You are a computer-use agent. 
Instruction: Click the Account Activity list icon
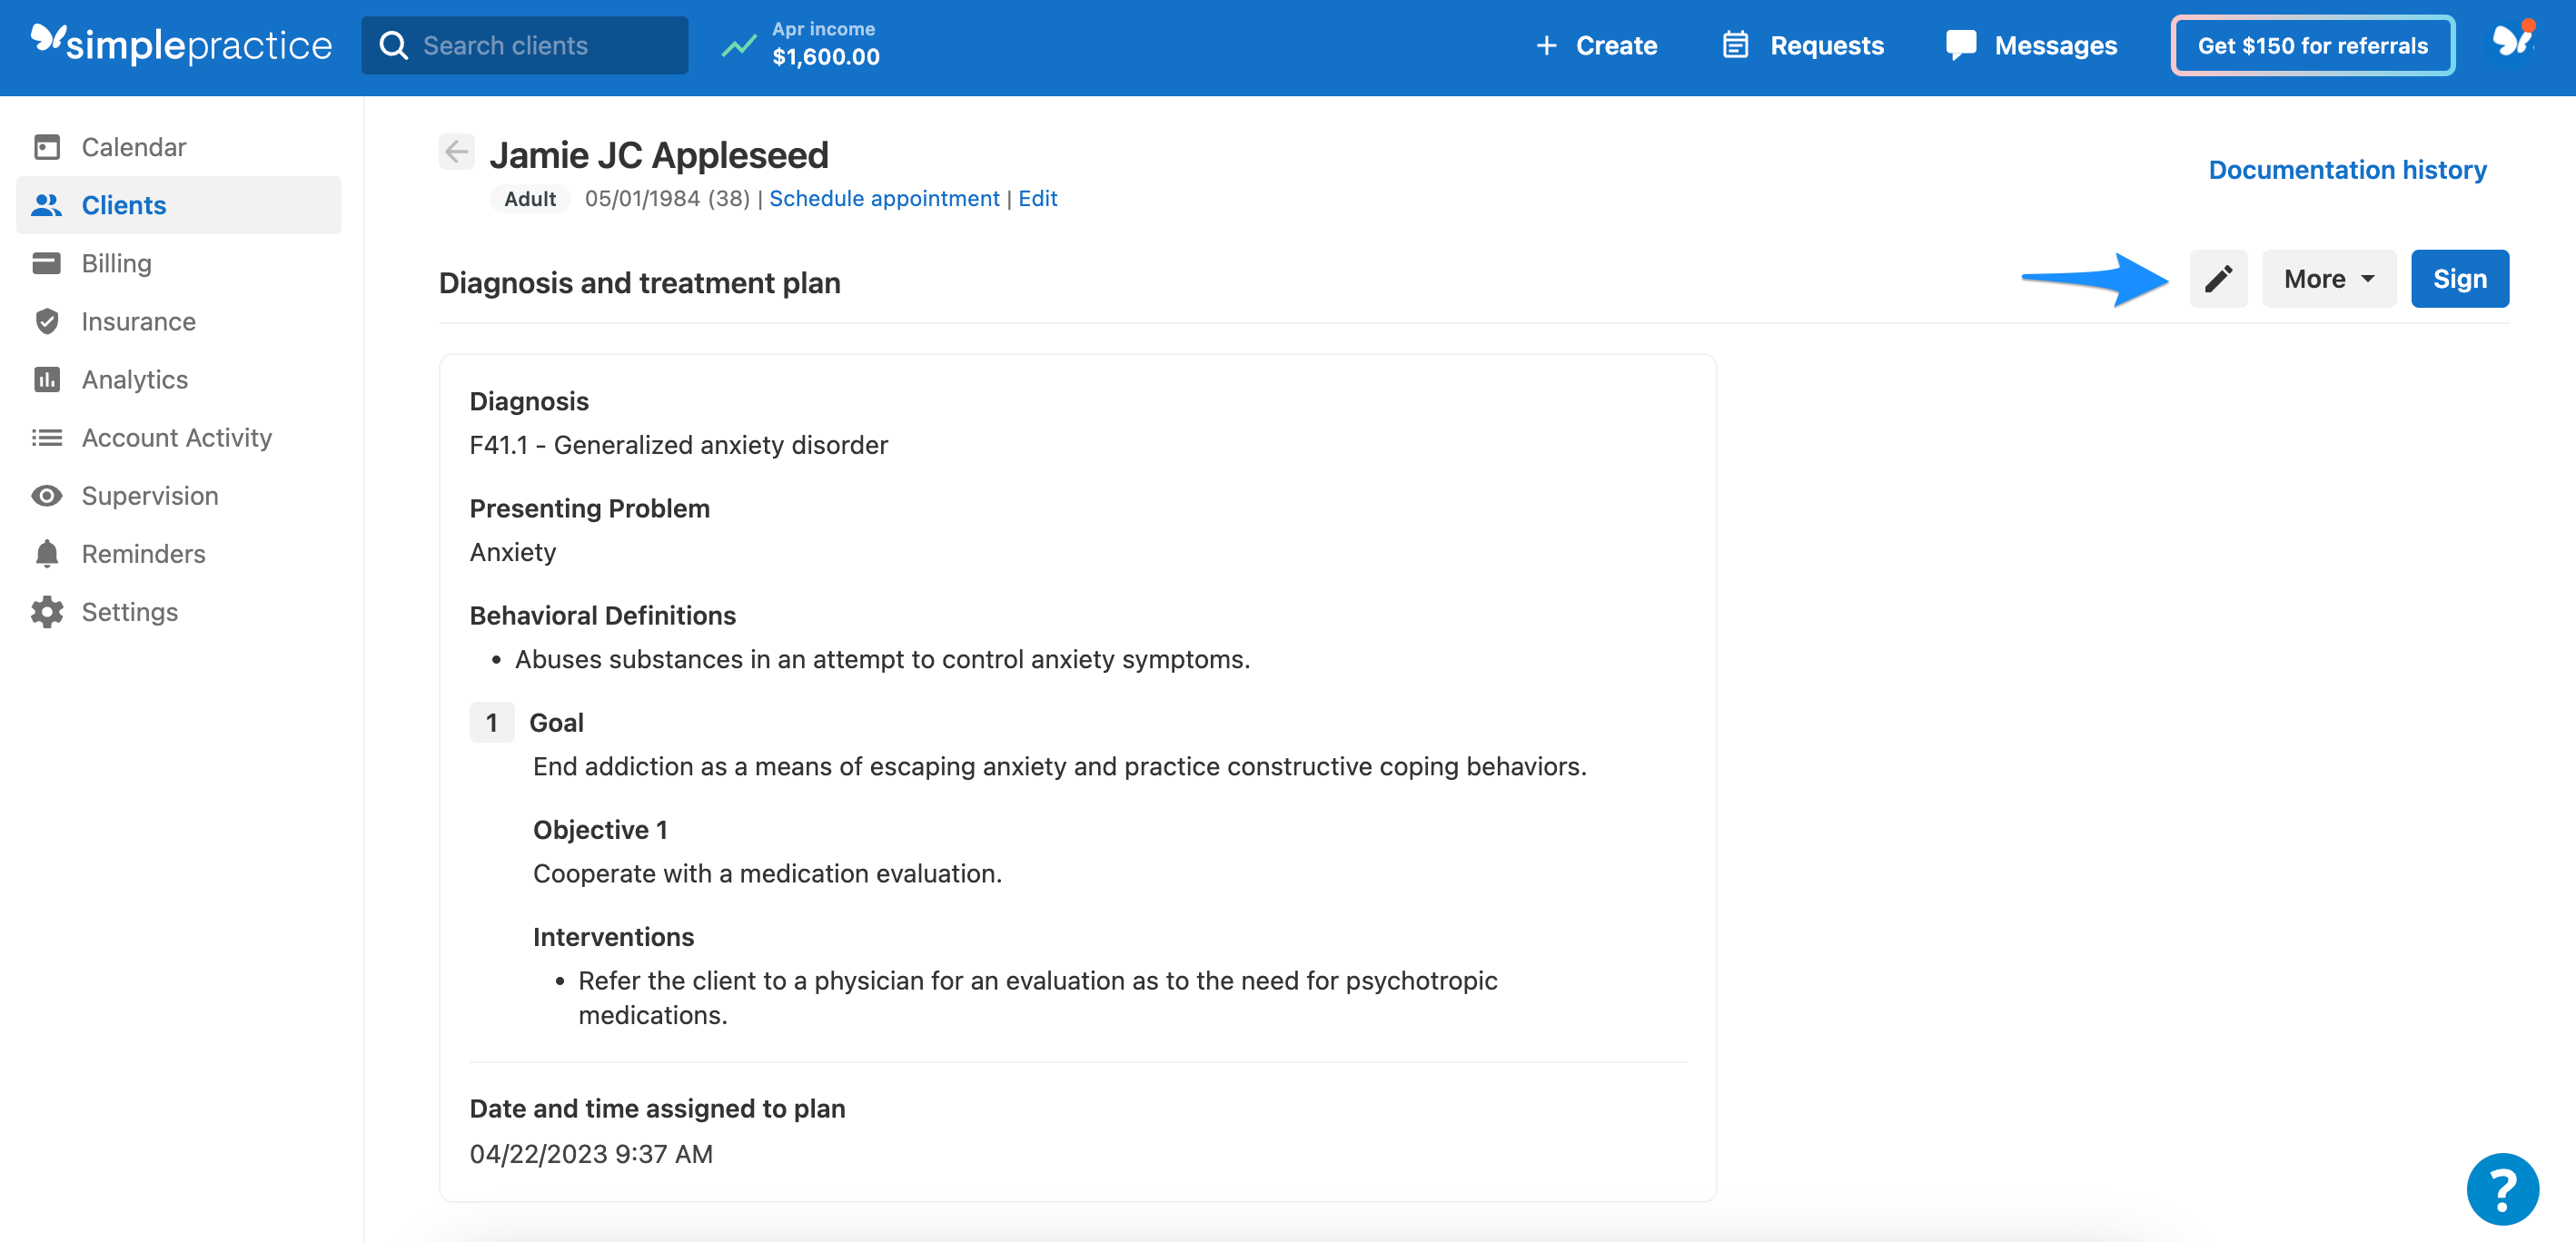47,438
